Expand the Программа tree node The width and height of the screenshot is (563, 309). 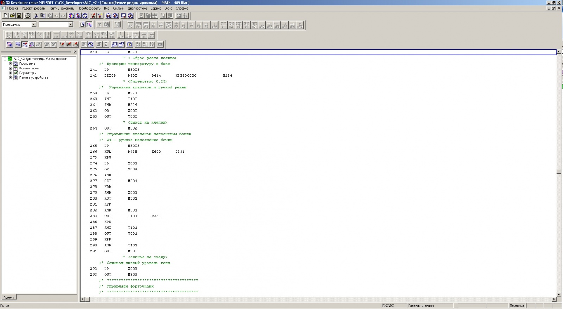coord(10,64)
